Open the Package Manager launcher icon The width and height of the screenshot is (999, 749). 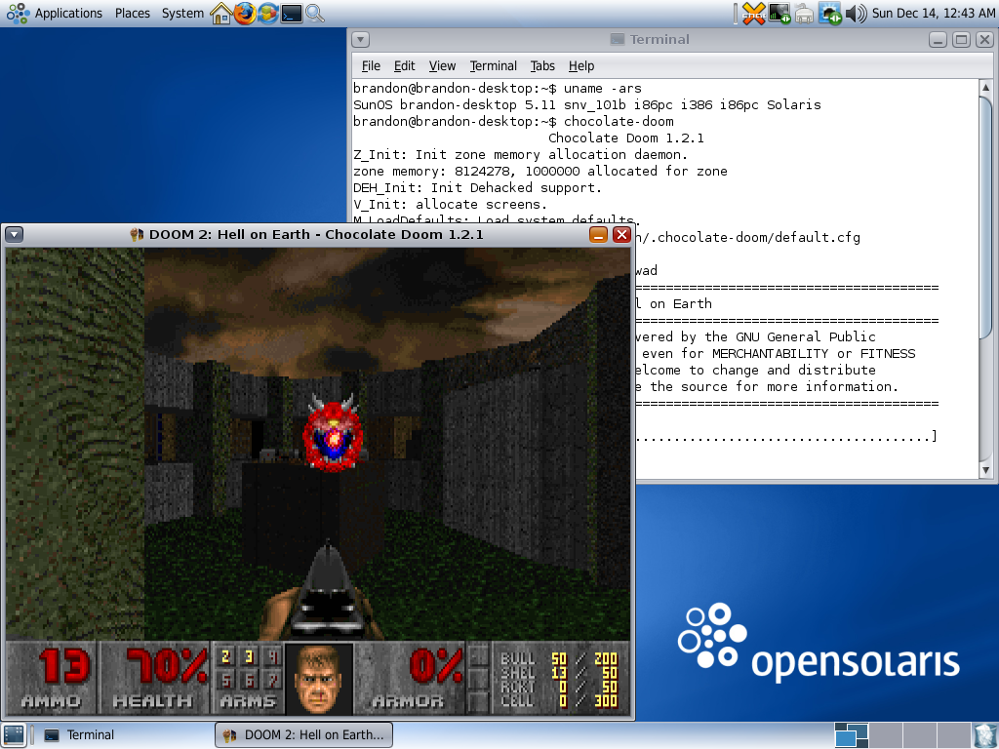click(x=268, y=14)
